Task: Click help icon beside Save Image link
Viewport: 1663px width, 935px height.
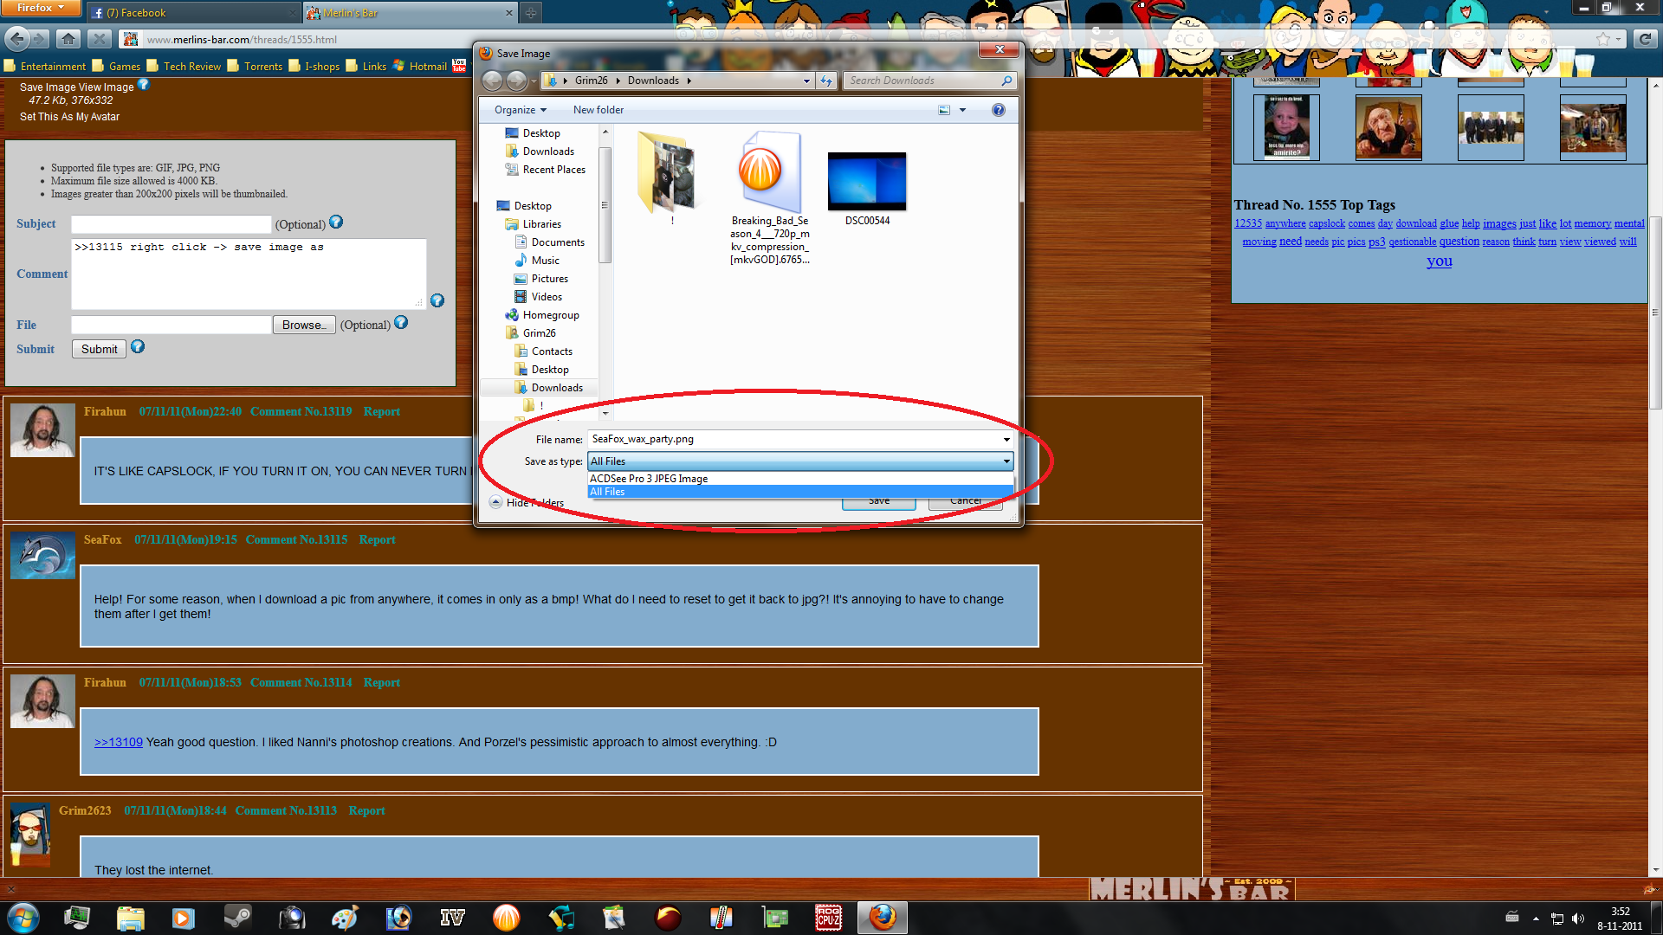Action: 144,84
